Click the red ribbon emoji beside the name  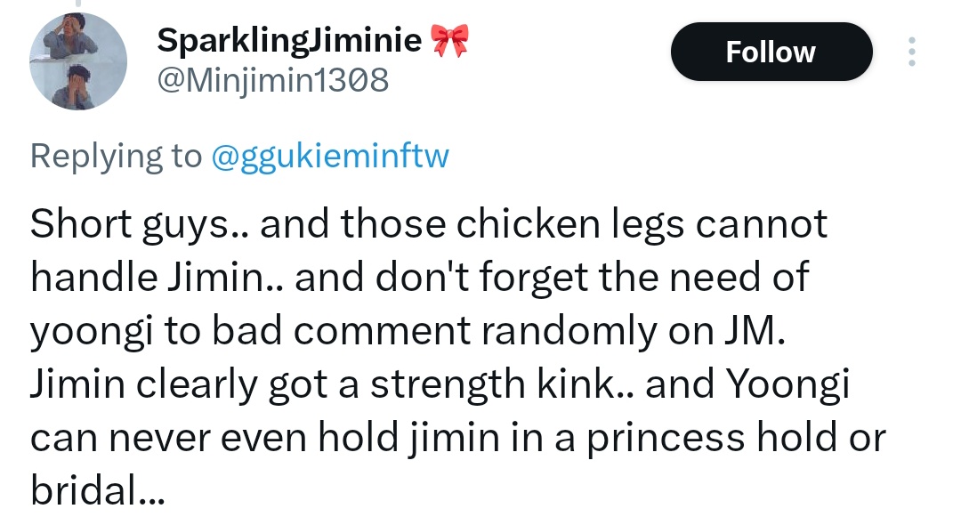(450, 40)
